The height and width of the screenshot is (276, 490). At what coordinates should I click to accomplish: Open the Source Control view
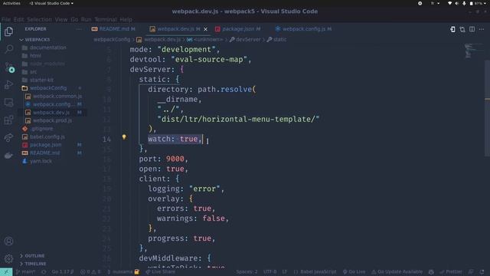tap(9, 67)
